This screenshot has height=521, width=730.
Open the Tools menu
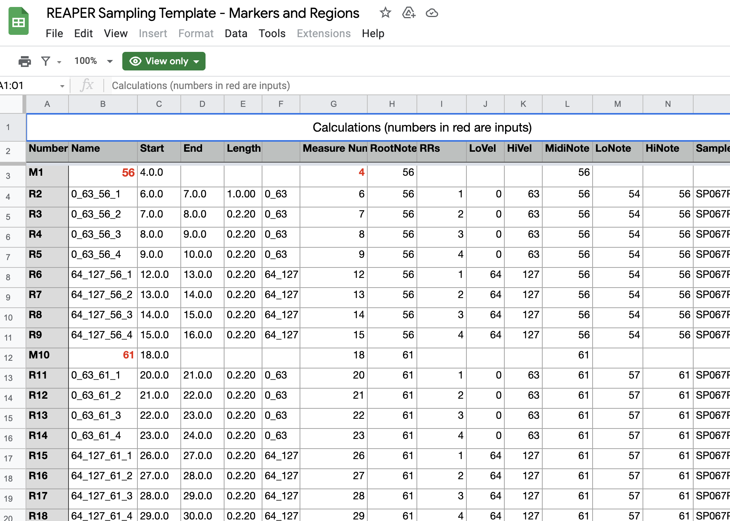click(272, 34)
